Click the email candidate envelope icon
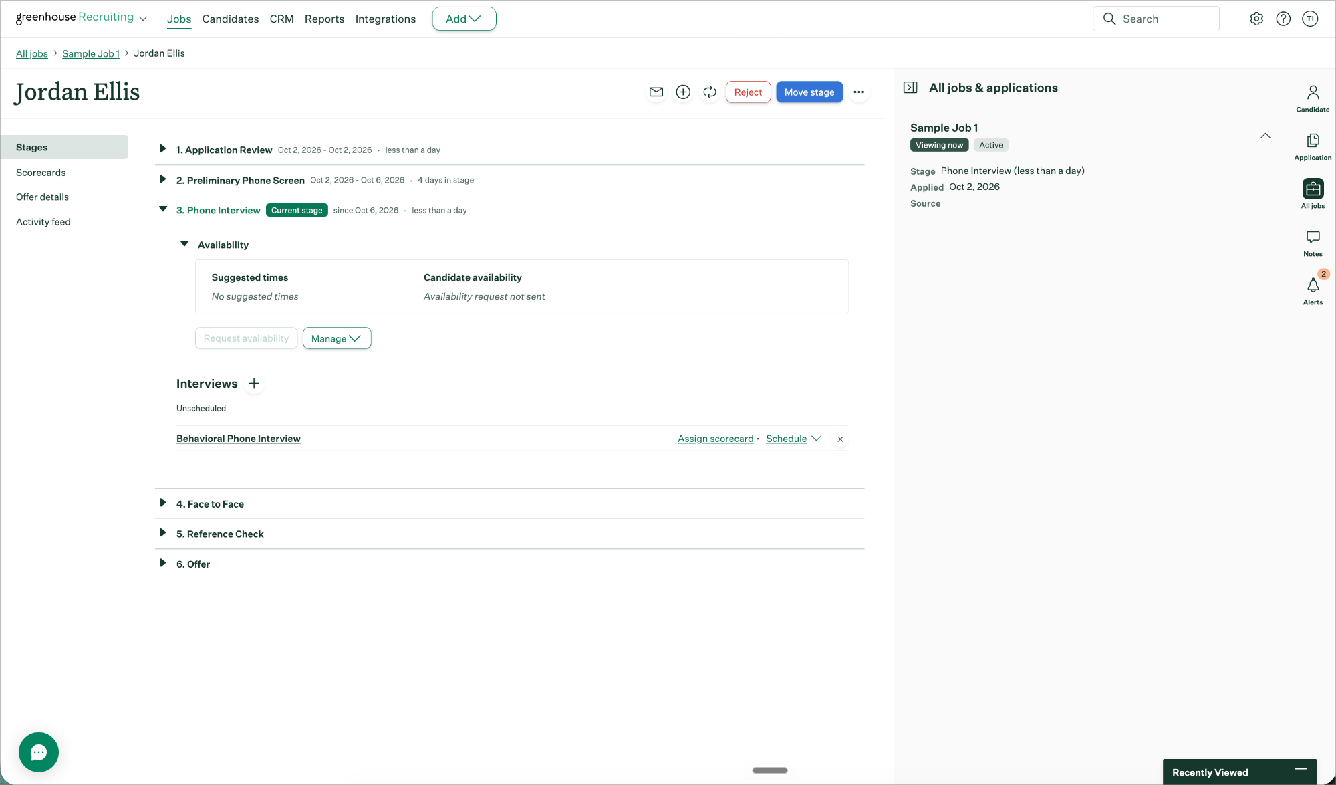 coord(656,92)
